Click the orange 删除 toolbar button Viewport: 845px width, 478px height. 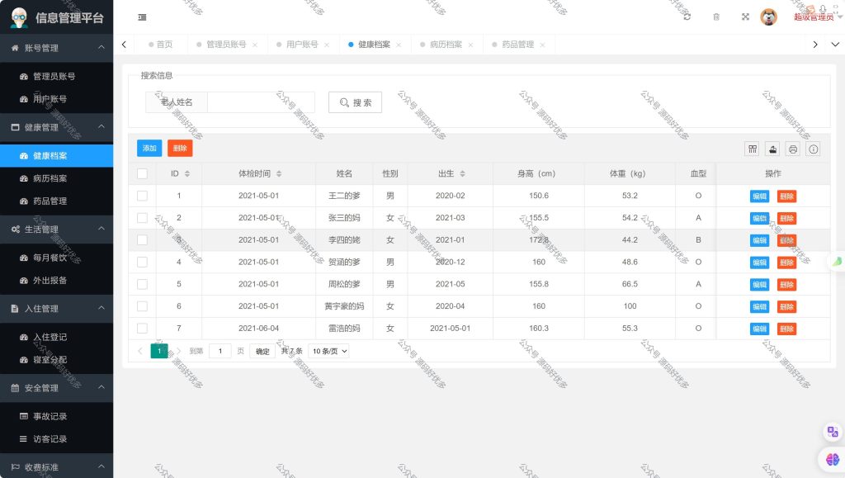pos(180,149)
